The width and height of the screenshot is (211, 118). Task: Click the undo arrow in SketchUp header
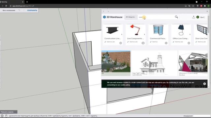point(19,10)
